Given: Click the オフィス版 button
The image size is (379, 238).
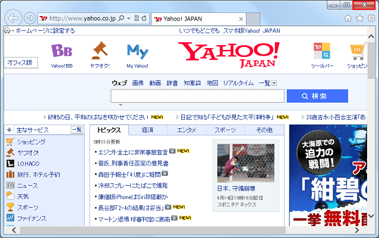Looking at the screenshot, I should (x=21, y=63).
